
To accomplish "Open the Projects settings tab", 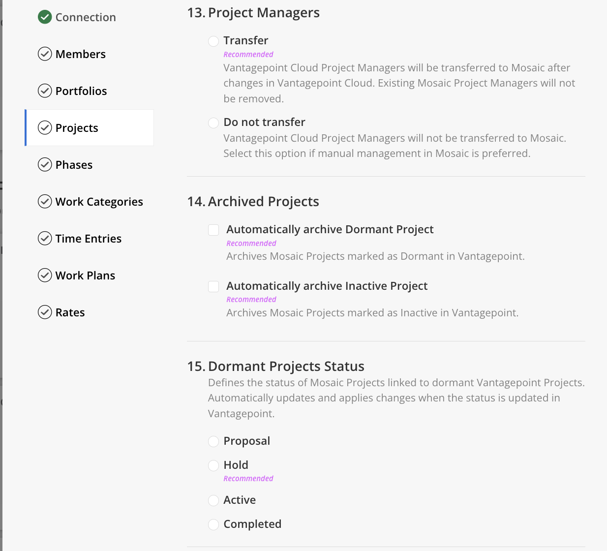I will (77, 128).
